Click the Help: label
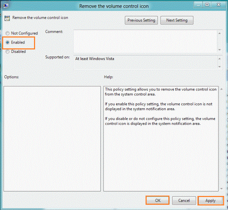Screen dimensions: 228x210 [108, 77]
